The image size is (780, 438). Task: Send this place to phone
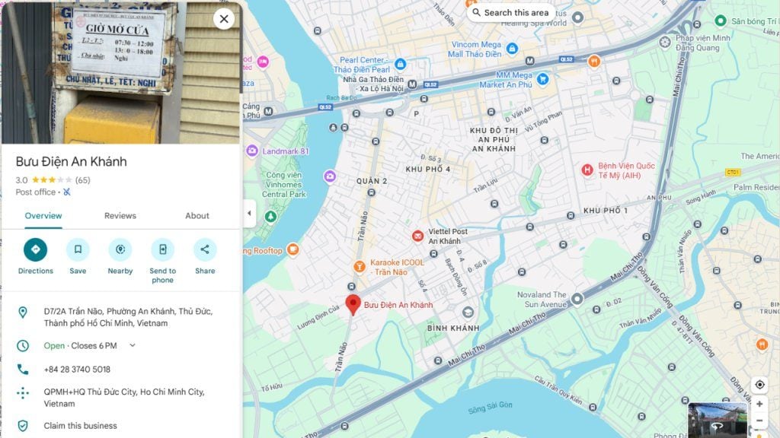163,249
